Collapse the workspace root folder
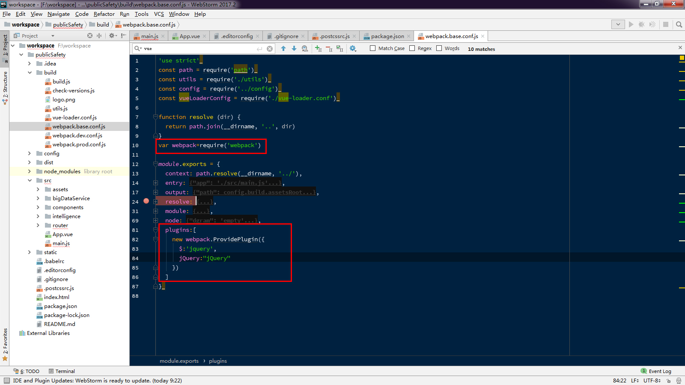685x385 pixels. 13,46
